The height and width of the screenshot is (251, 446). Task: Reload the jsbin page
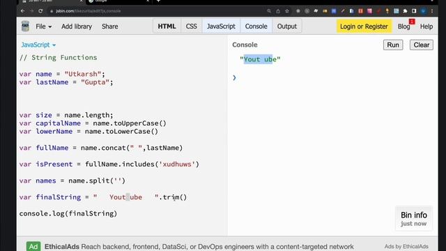(40, 11)
